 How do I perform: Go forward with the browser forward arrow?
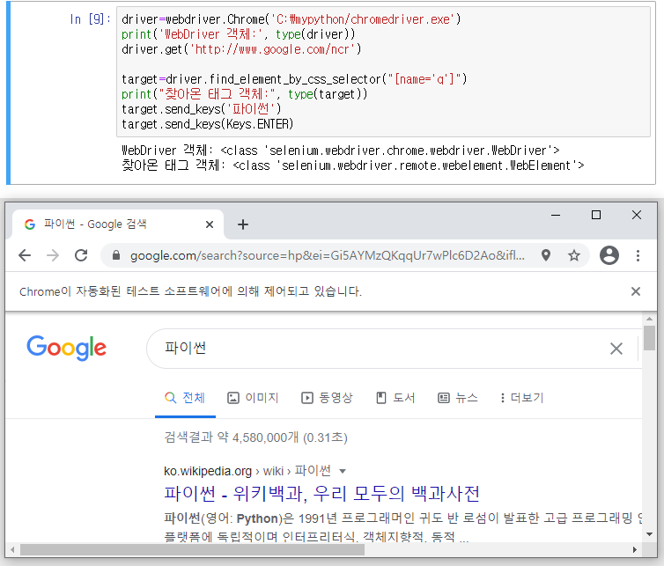click(x=53, y=255)
